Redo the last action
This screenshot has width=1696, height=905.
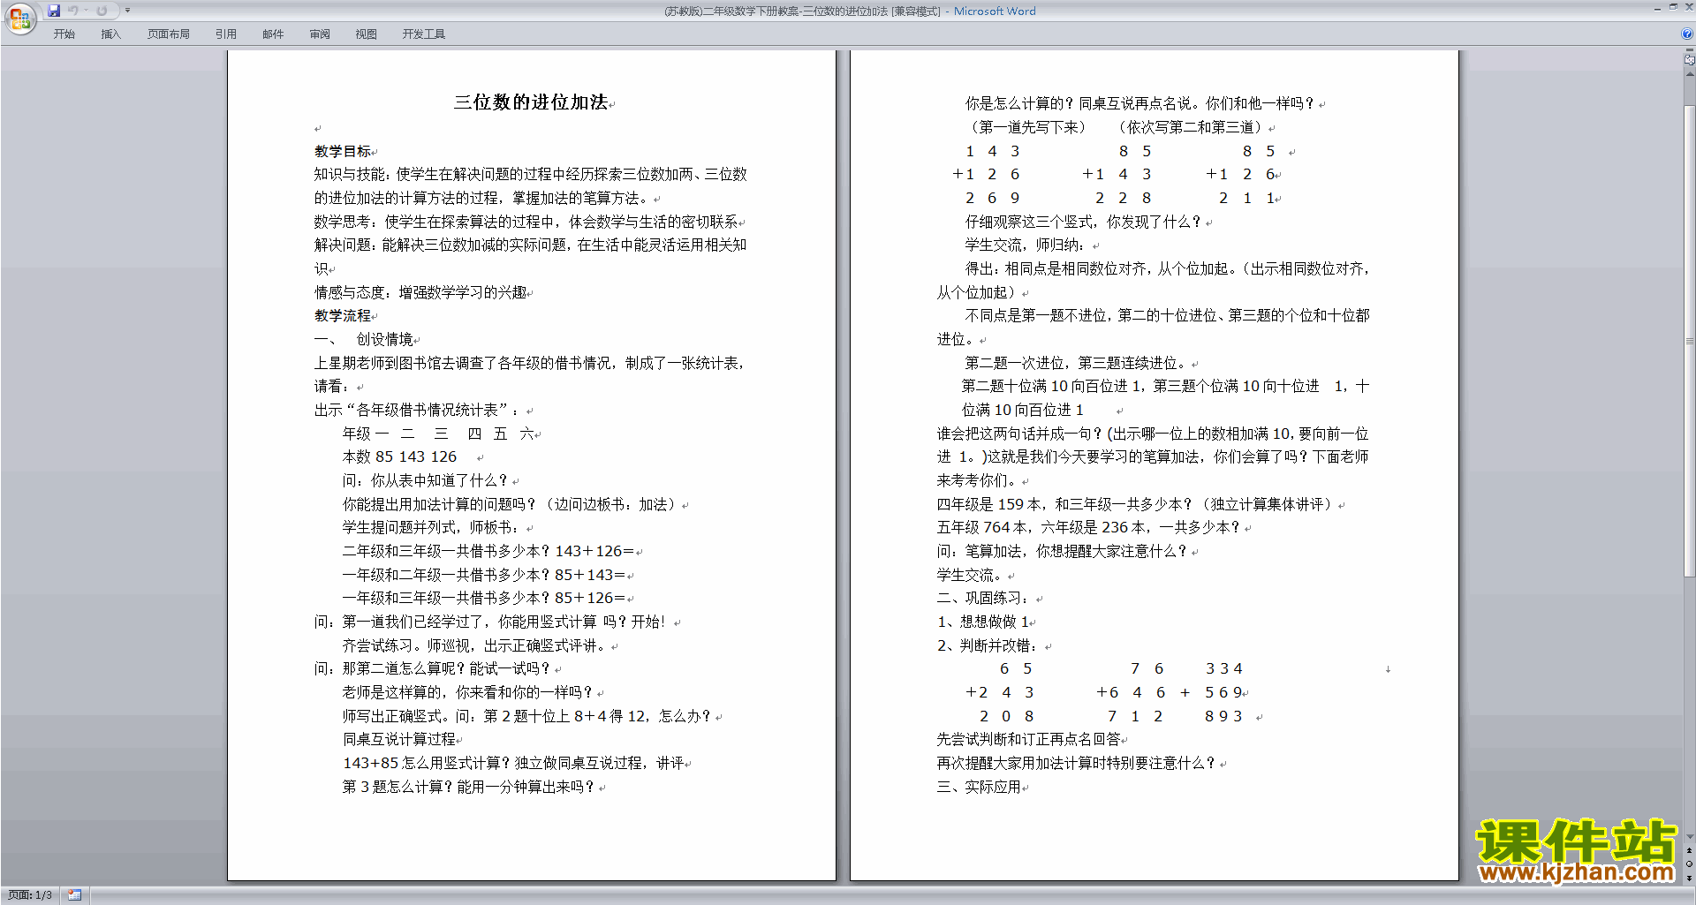pos(102,11)
